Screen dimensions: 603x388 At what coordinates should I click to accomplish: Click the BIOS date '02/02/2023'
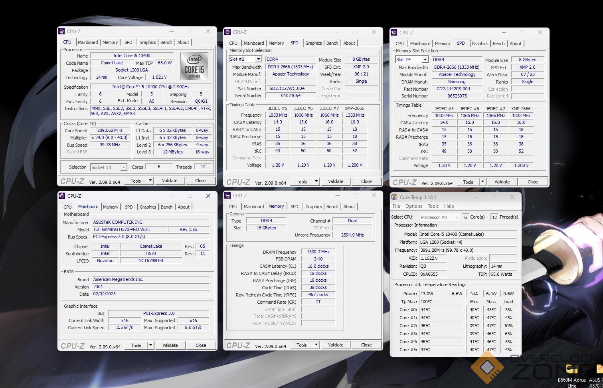coord(151,294)
